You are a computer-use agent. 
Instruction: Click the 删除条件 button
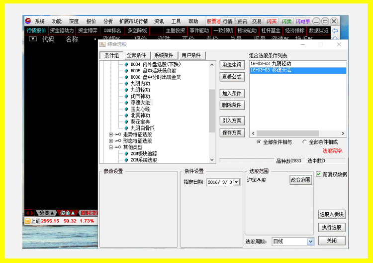pos(232,105)
